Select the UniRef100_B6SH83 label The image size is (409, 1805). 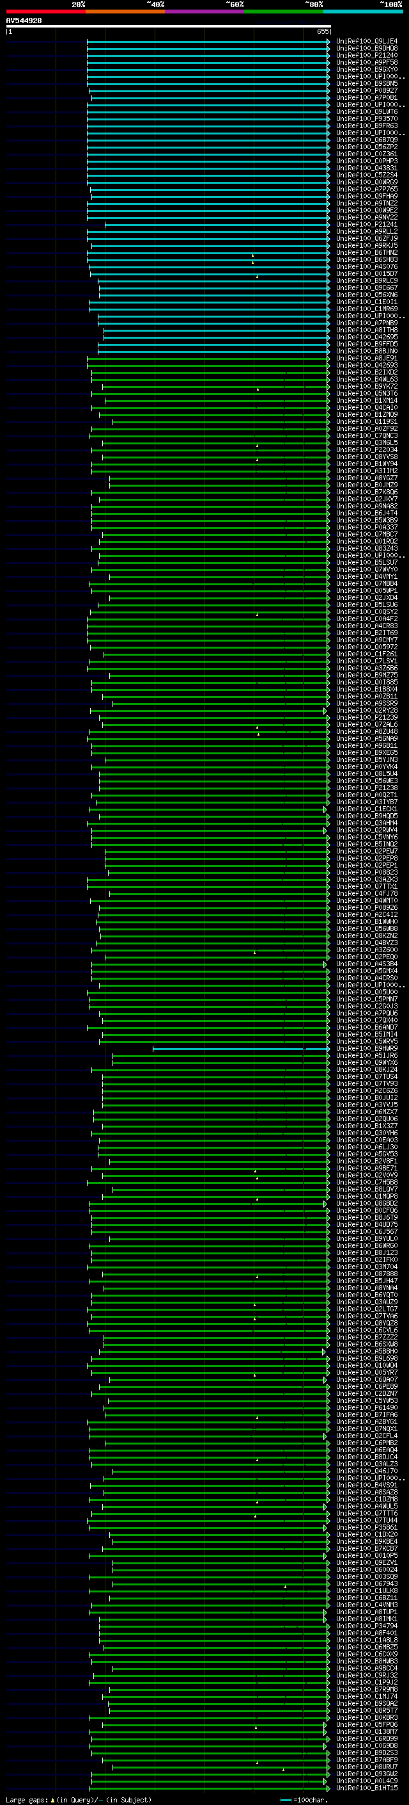pos(367,260)
